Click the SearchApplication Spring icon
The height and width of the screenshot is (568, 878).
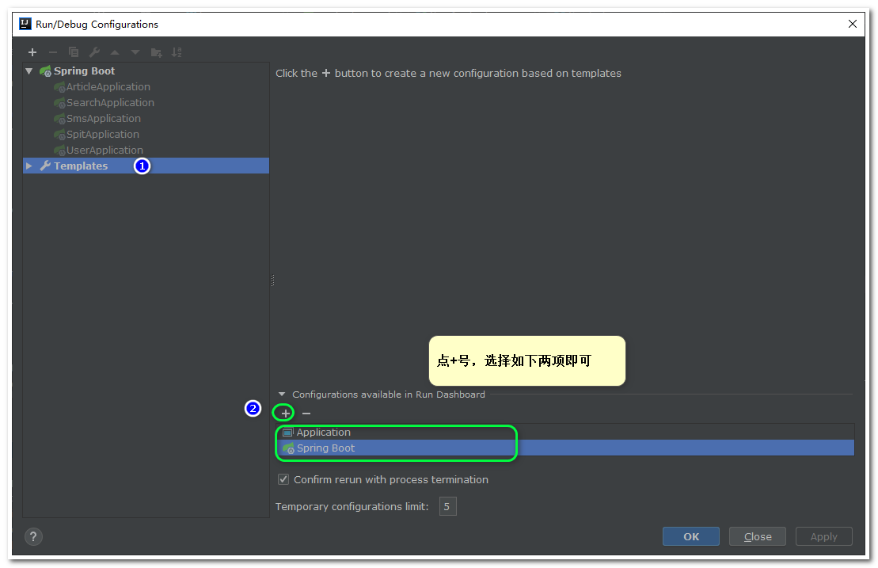[x=59, y=102]
